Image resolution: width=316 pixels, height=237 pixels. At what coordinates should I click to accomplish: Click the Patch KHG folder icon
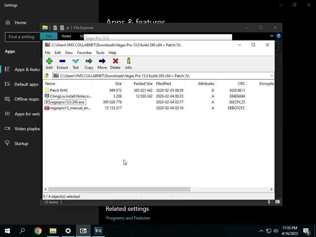coord(47,90)
